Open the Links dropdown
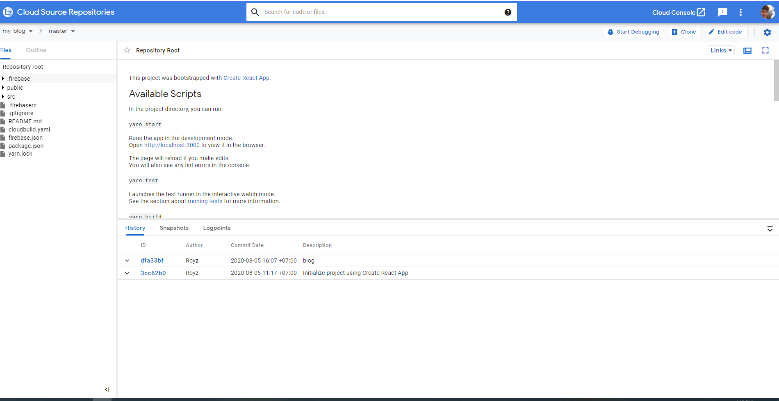The width and height of the screenshot is (779, 401). [x=721, y=50]
